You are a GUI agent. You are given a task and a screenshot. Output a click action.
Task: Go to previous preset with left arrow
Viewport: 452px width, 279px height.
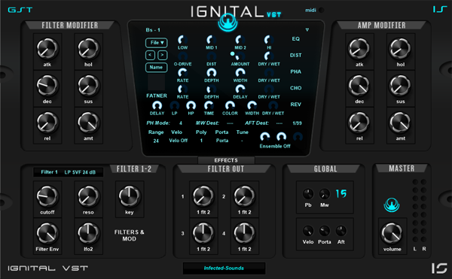pos(150,55)
